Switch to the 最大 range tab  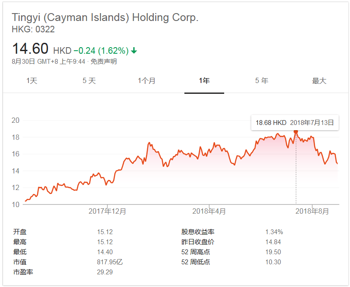tap(319, 81)
